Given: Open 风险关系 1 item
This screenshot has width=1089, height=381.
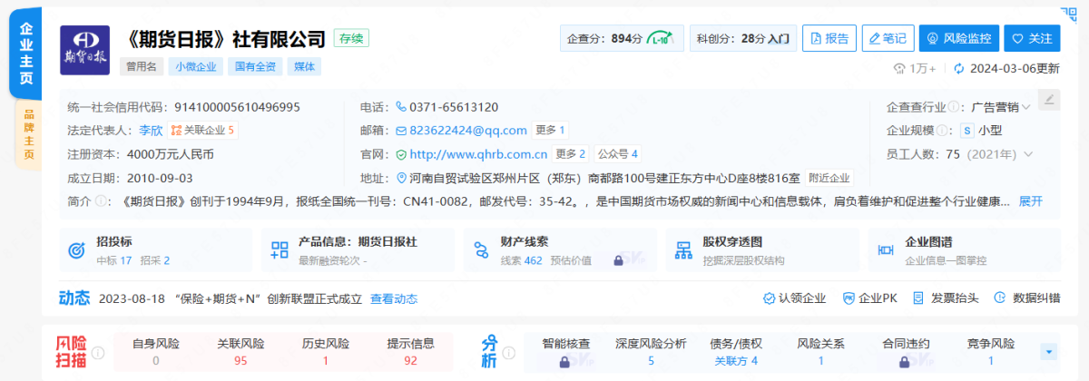Looking at the screenshot, I should tap(821, 352).
